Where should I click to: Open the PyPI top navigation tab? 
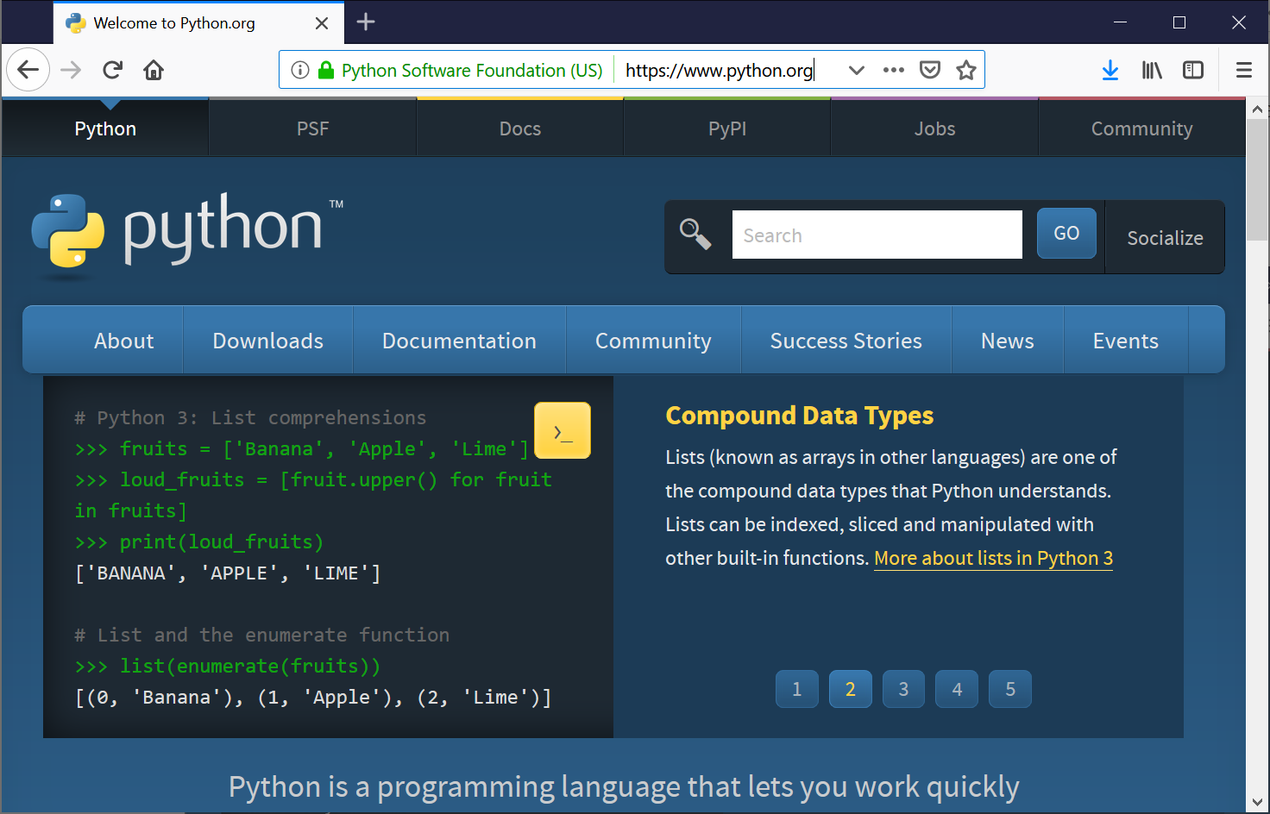click(x=727, y=128)
